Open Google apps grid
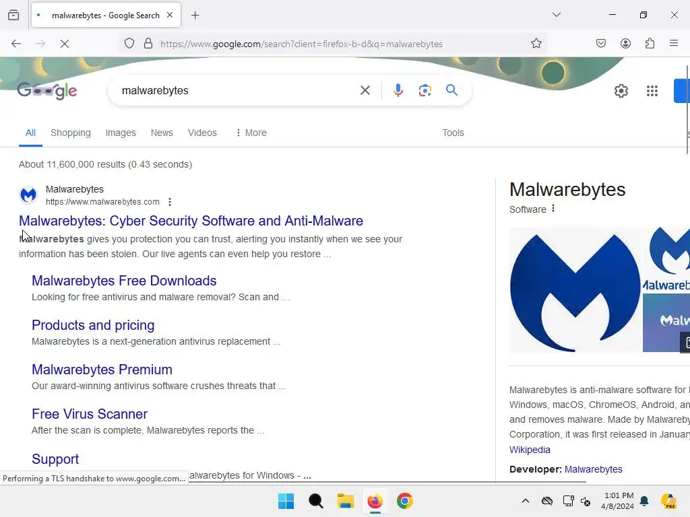The height and width of the screenshot is (517, 690). click(x=652, y=91)
